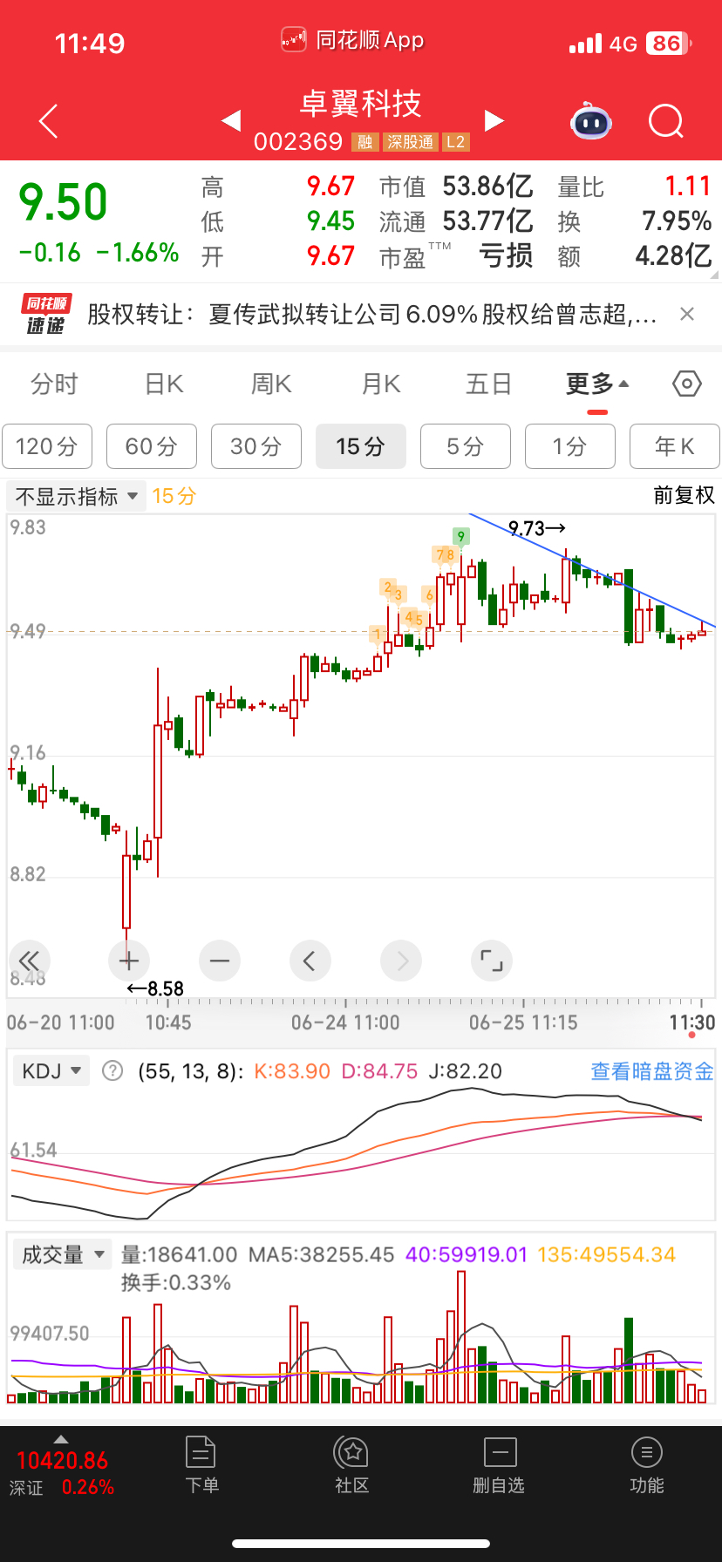722x1562 pixels.
Task: Open 功能 functions menu icon
Action: [x=647, y=1465]
